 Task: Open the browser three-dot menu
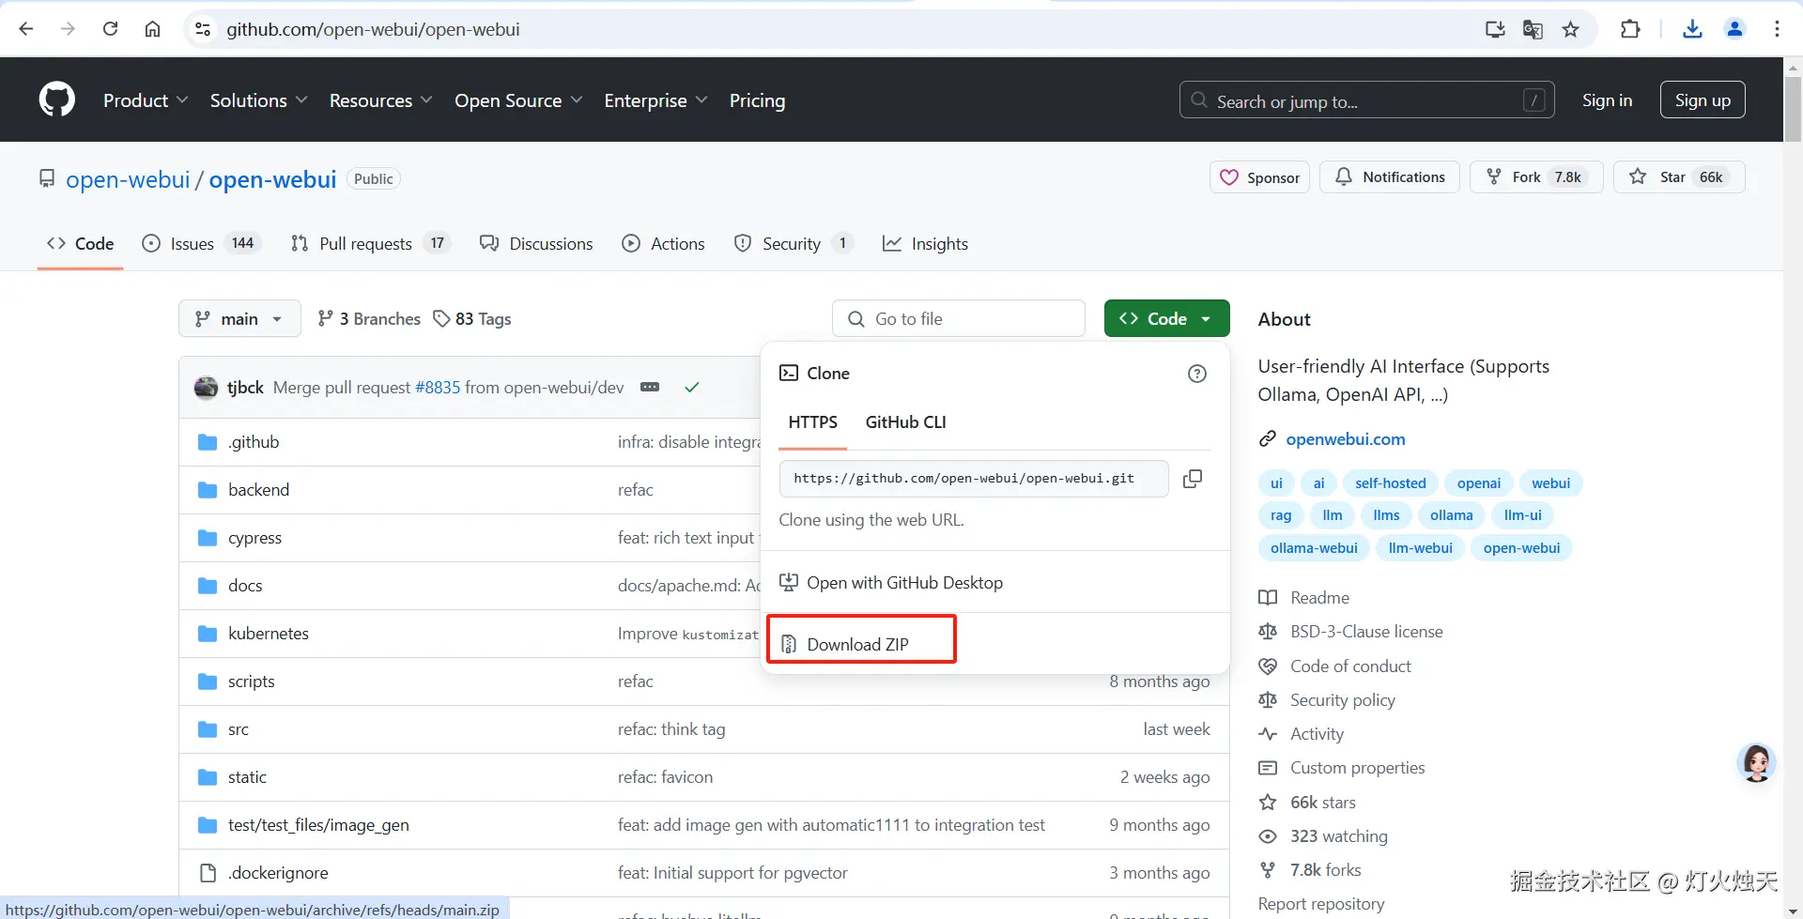(x=1777, y=29)
